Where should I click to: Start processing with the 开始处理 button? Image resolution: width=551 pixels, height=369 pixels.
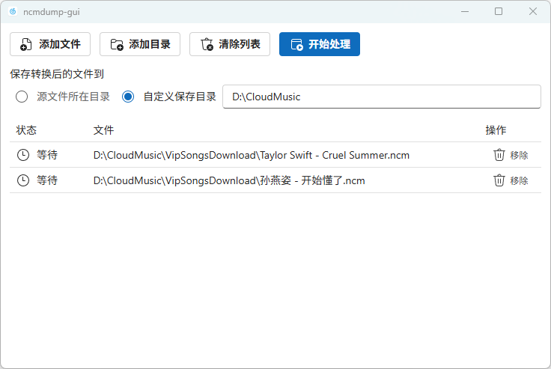coord(320,44)
